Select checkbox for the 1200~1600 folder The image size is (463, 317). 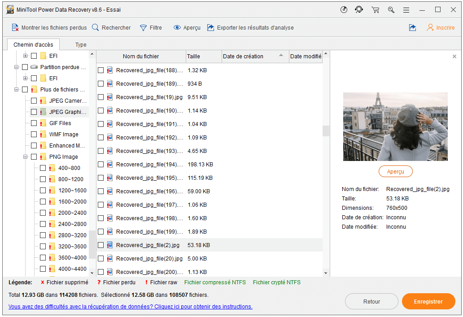click(43, 191)
